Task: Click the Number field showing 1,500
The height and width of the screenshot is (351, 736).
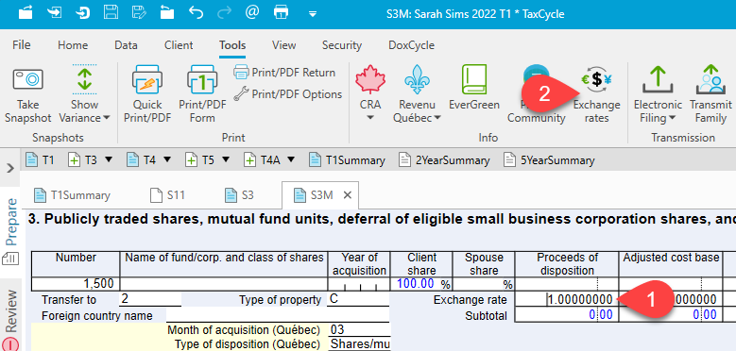Action: point(76,283)
